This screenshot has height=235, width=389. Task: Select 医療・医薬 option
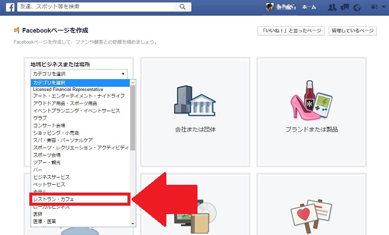click(x=80, y=221)
